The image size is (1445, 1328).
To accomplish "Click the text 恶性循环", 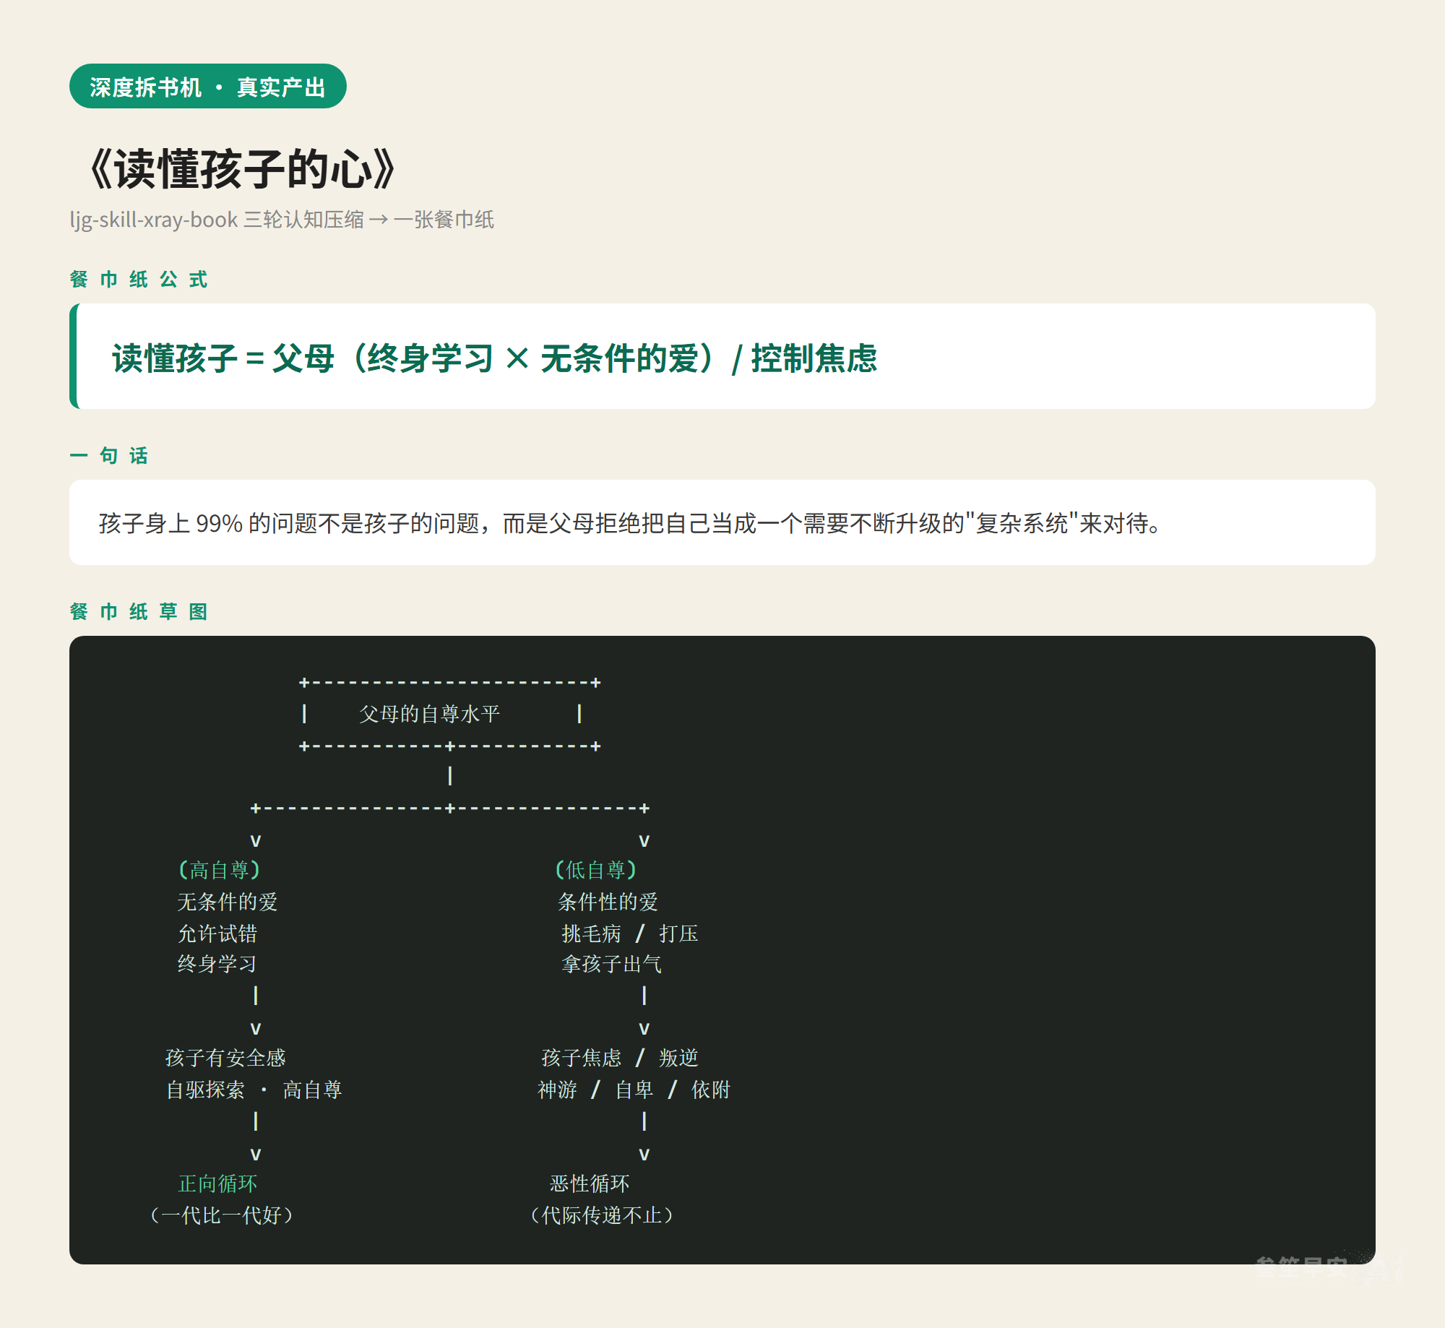I will [x=590, y=1183].
